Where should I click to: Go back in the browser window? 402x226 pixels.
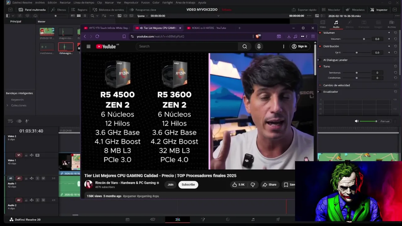click(x=85, y=36)
